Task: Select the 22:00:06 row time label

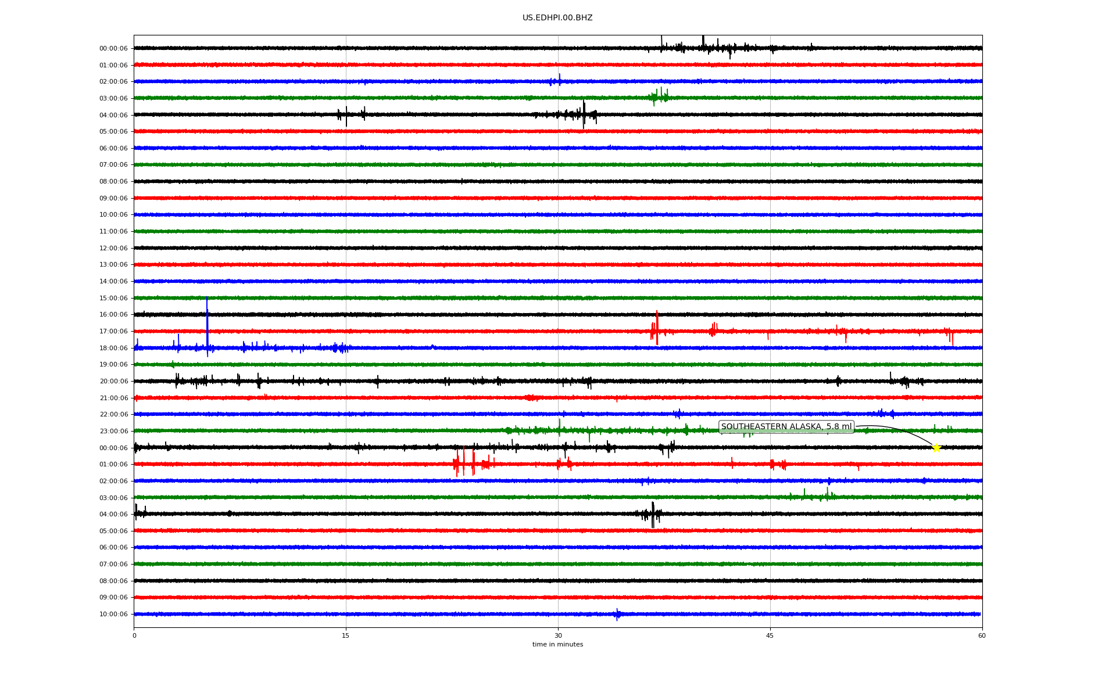Action: point(113,415)
